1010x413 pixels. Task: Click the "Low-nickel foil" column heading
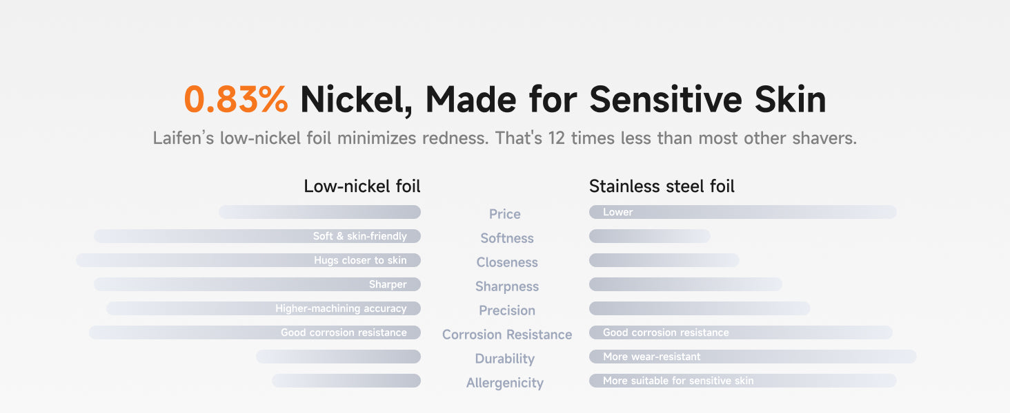pyautogui.click(x=362, y=186)
